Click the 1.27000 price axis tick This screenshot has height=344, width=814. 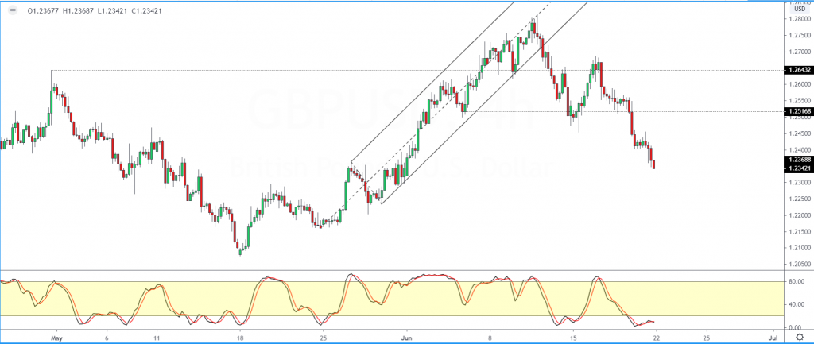(x=798, y=52)
